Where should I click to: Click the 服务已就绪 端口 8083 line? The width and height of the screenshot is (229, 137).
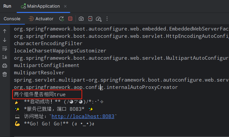click(x=54, y=109)
